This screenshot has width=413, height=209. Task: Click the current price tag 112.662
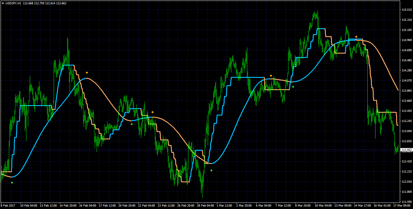[x=406, y=150]
